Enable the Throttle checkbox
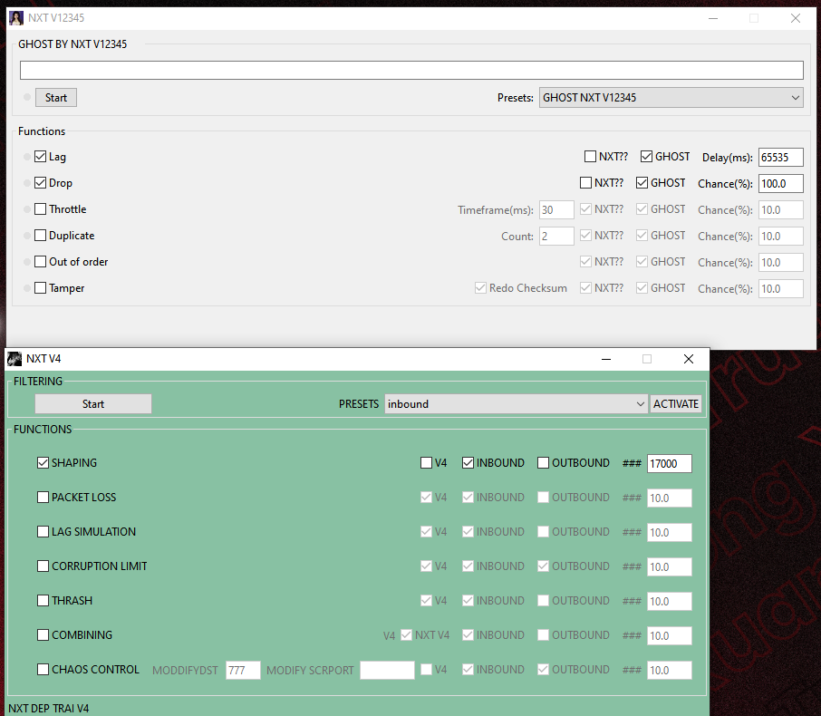The image size is (821, 716). pyautogui.click(x=40, y=208)
